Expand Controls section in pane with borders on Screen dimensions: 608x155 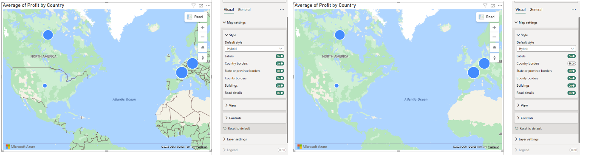click(x=254, y=118)
